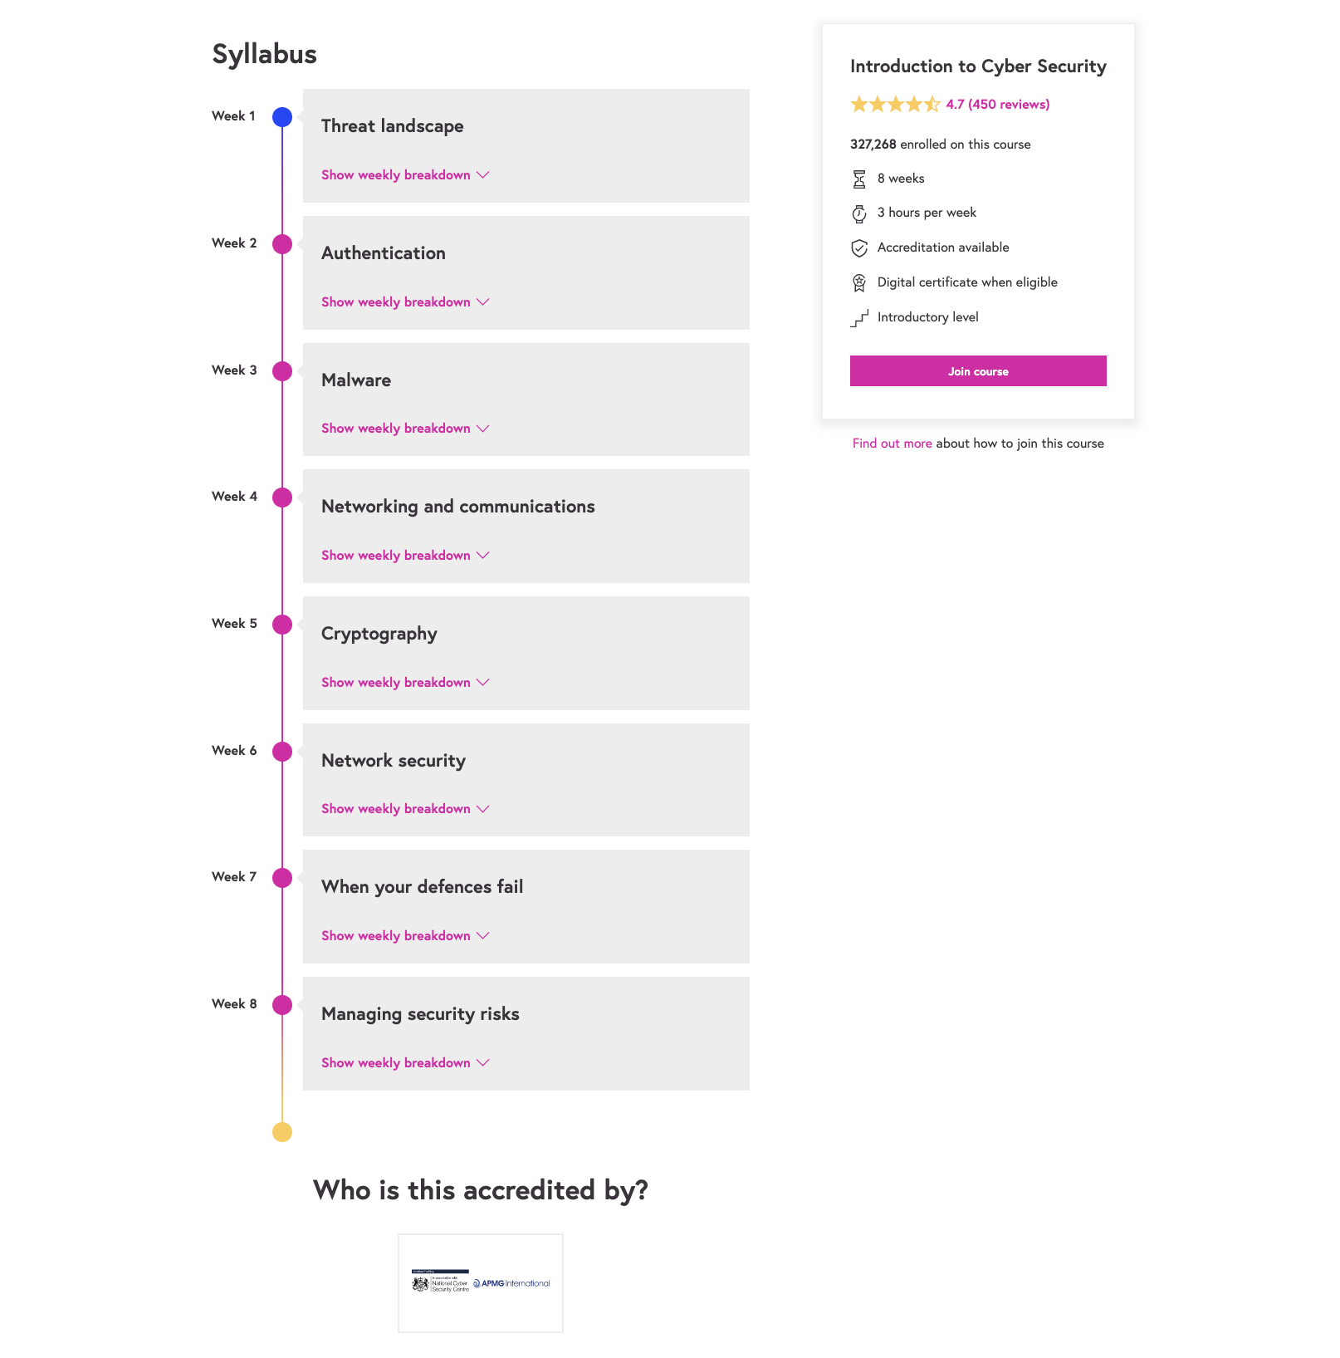Click the certificate ribbon icon
This screenshot has width=1340, height=1358.
(859, 283)
